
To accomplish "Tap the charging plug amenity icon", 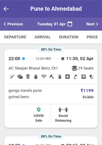I will [91, 76].
